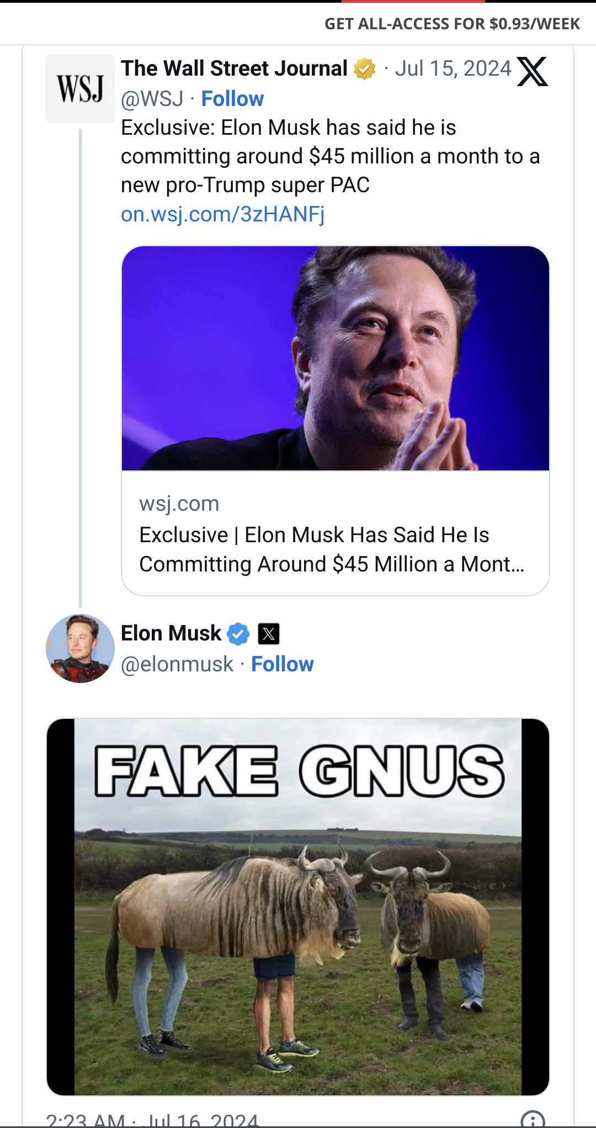Click the @WSJ handle
Screen dimensions: 596x1128
[152, 99]
